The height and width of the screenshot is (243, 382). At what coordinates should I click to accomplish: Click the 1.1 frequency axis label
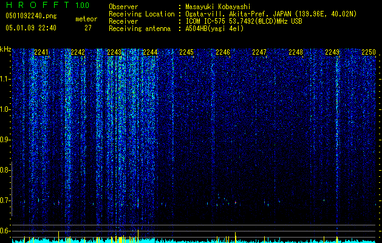point(5,79)
